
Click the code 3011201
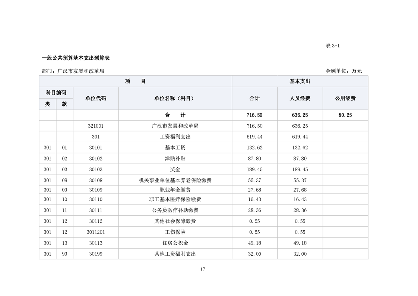coord(96,233)
